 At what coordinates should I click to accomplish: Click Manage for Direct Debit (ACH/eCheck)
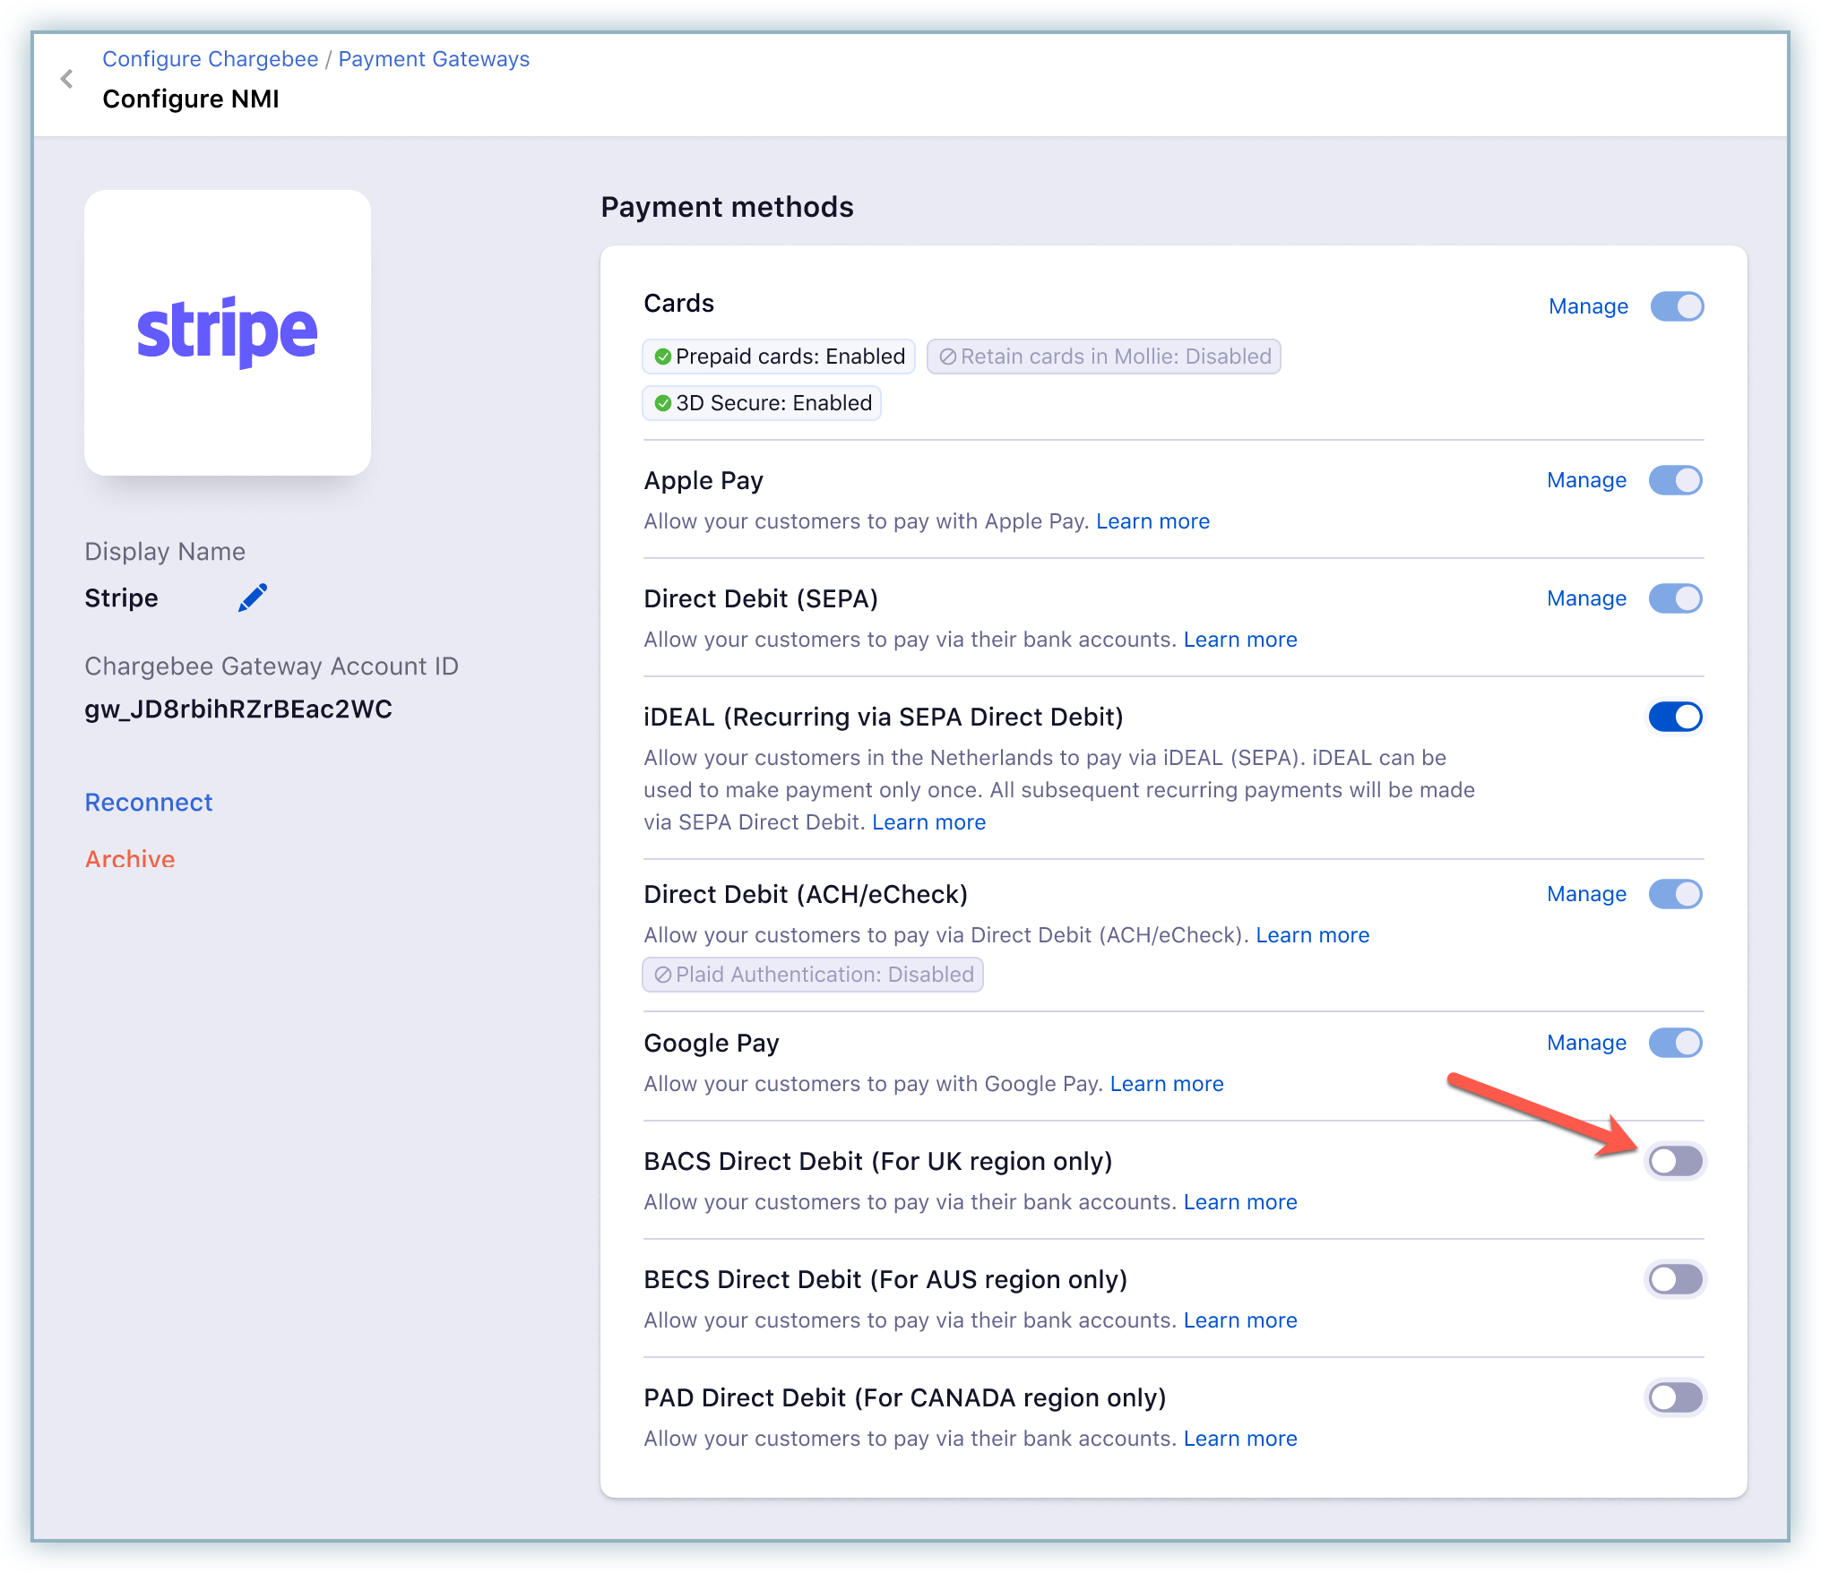click(x=1586, y=894)
